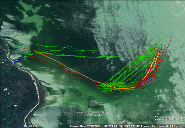This screenshot has height=128, width=185.
Task: Click the look-around compass ring control
Action: [178, 9]
